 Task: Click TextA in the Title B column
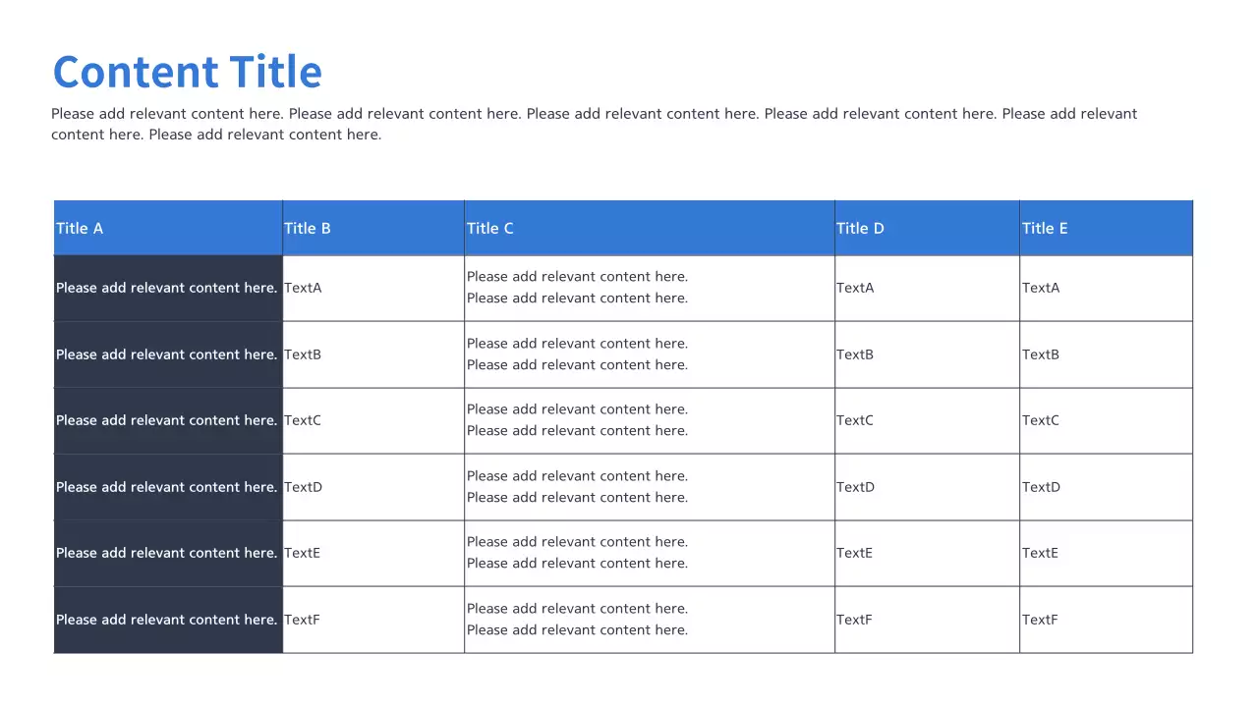coord(303,288)
